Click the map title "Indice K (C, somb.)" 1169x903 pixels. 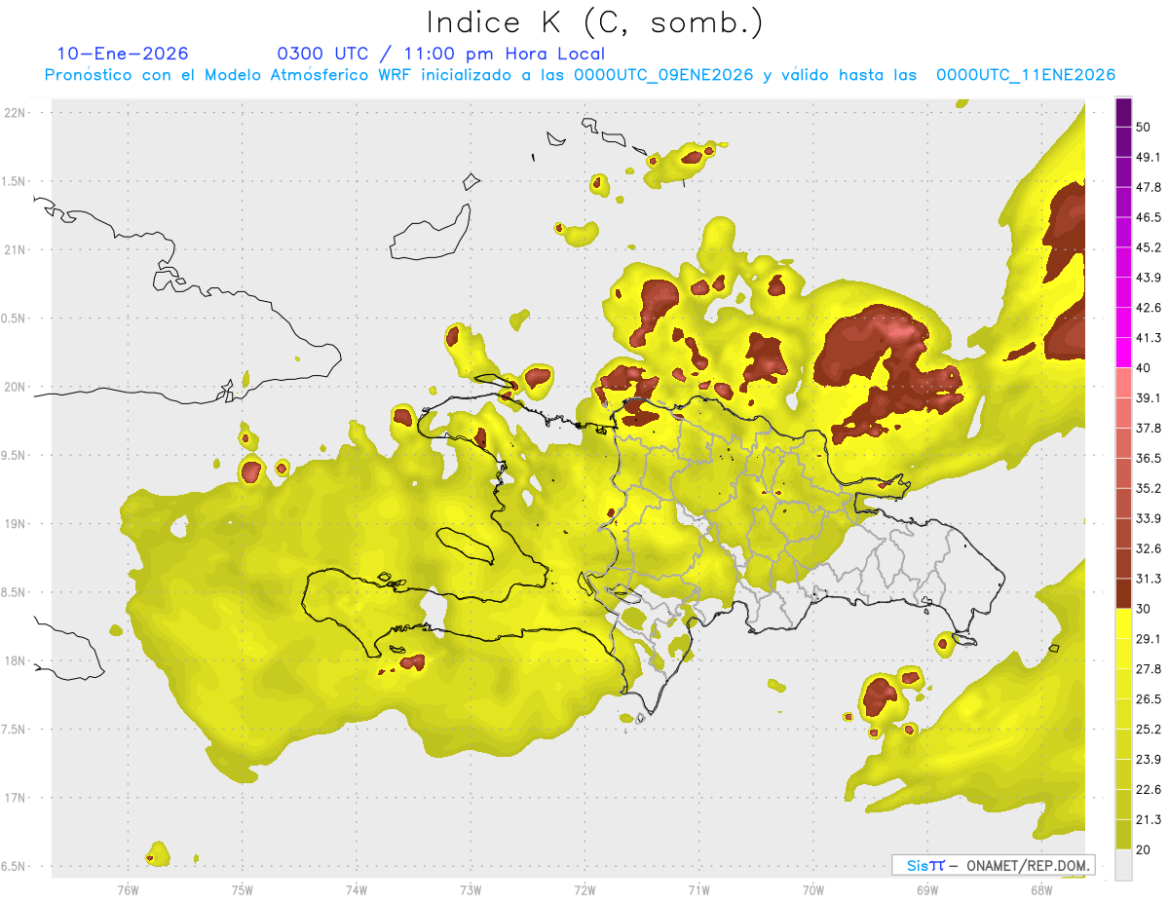coord(594,22)
